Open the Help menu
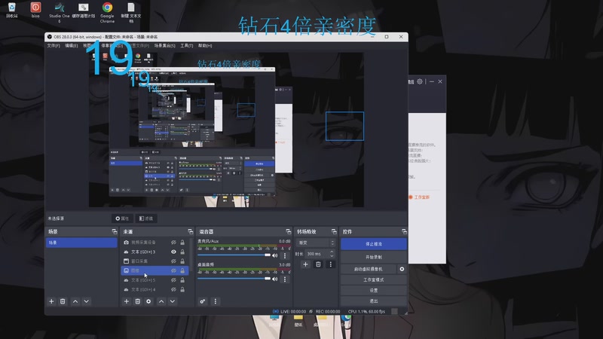The height and width of the screenshot is (339, 603). pos(205,46)
